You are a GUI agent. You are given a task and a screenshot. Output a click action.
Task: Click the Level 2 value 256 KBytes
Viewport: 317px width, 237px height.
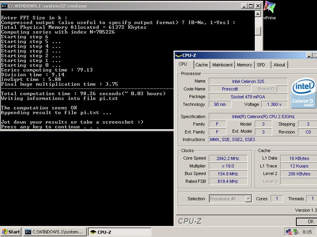pos(299,174)
